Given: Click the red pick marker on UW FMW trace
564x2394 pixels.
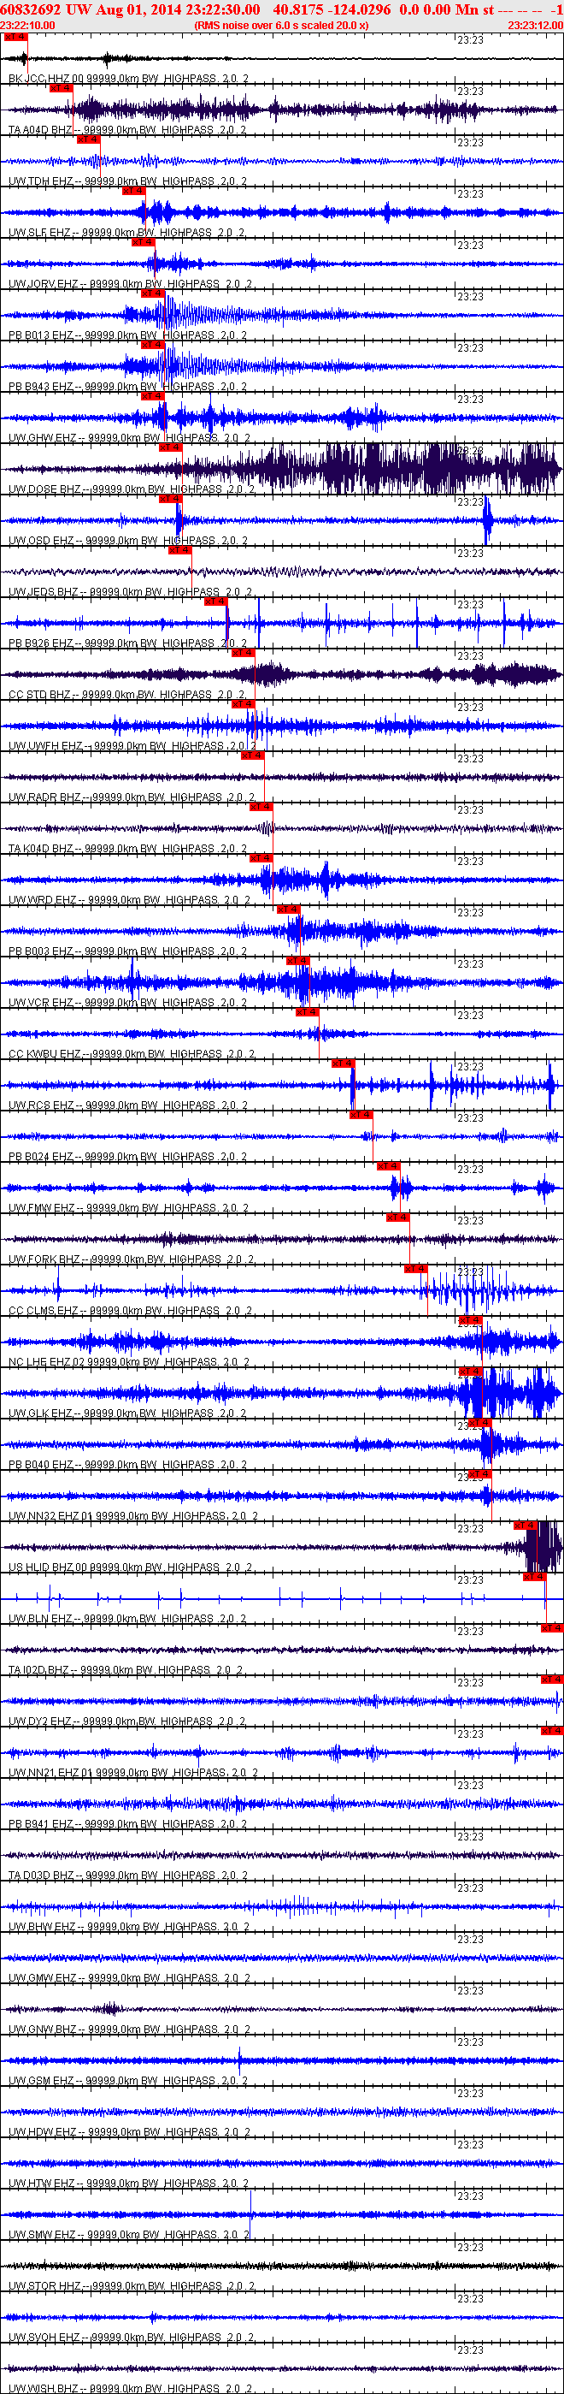Looking at the screenshot, I should pyautogui.click(x=390, y=1165).
